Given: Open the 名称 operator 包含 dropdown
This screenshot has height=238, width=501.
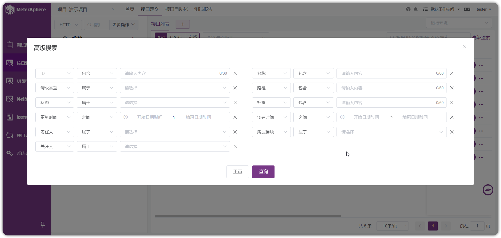Looking at the screenshot, I should 314,73.
